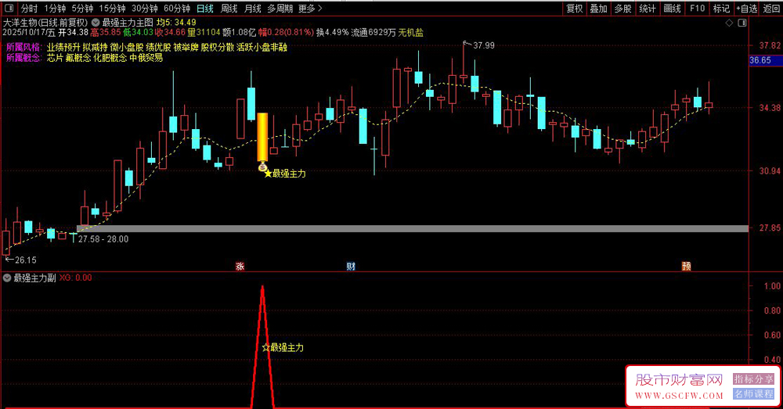Select the 活跃小盘非融 style tag
This screenshot has height=409, width=783.
(262, 48)
